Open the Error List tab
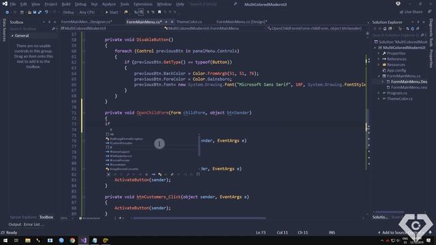 coord(33,225)
